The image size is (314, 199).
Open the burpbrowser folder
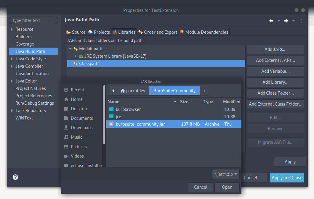click(128, 109)
